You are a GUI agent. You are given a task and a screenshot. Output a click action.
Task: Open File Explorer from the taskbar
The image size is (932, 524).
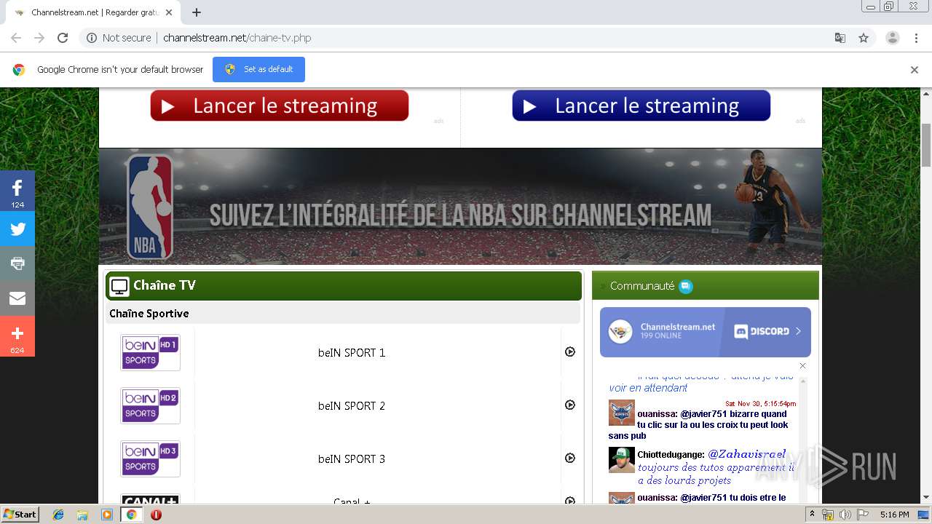tap(82, 515)
